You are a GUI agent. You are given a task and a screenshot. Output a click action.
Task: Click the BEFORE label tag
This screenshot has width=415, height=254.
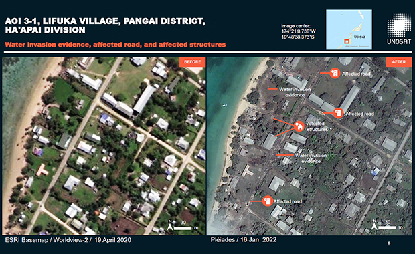tap(192, 62)
